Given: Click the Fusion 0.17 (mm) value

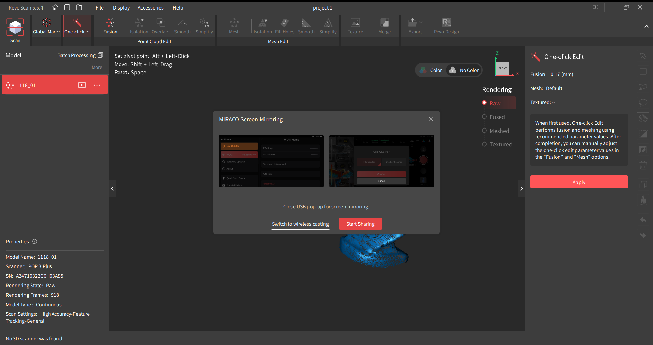Looking at the screenshot, I should 562,74.
